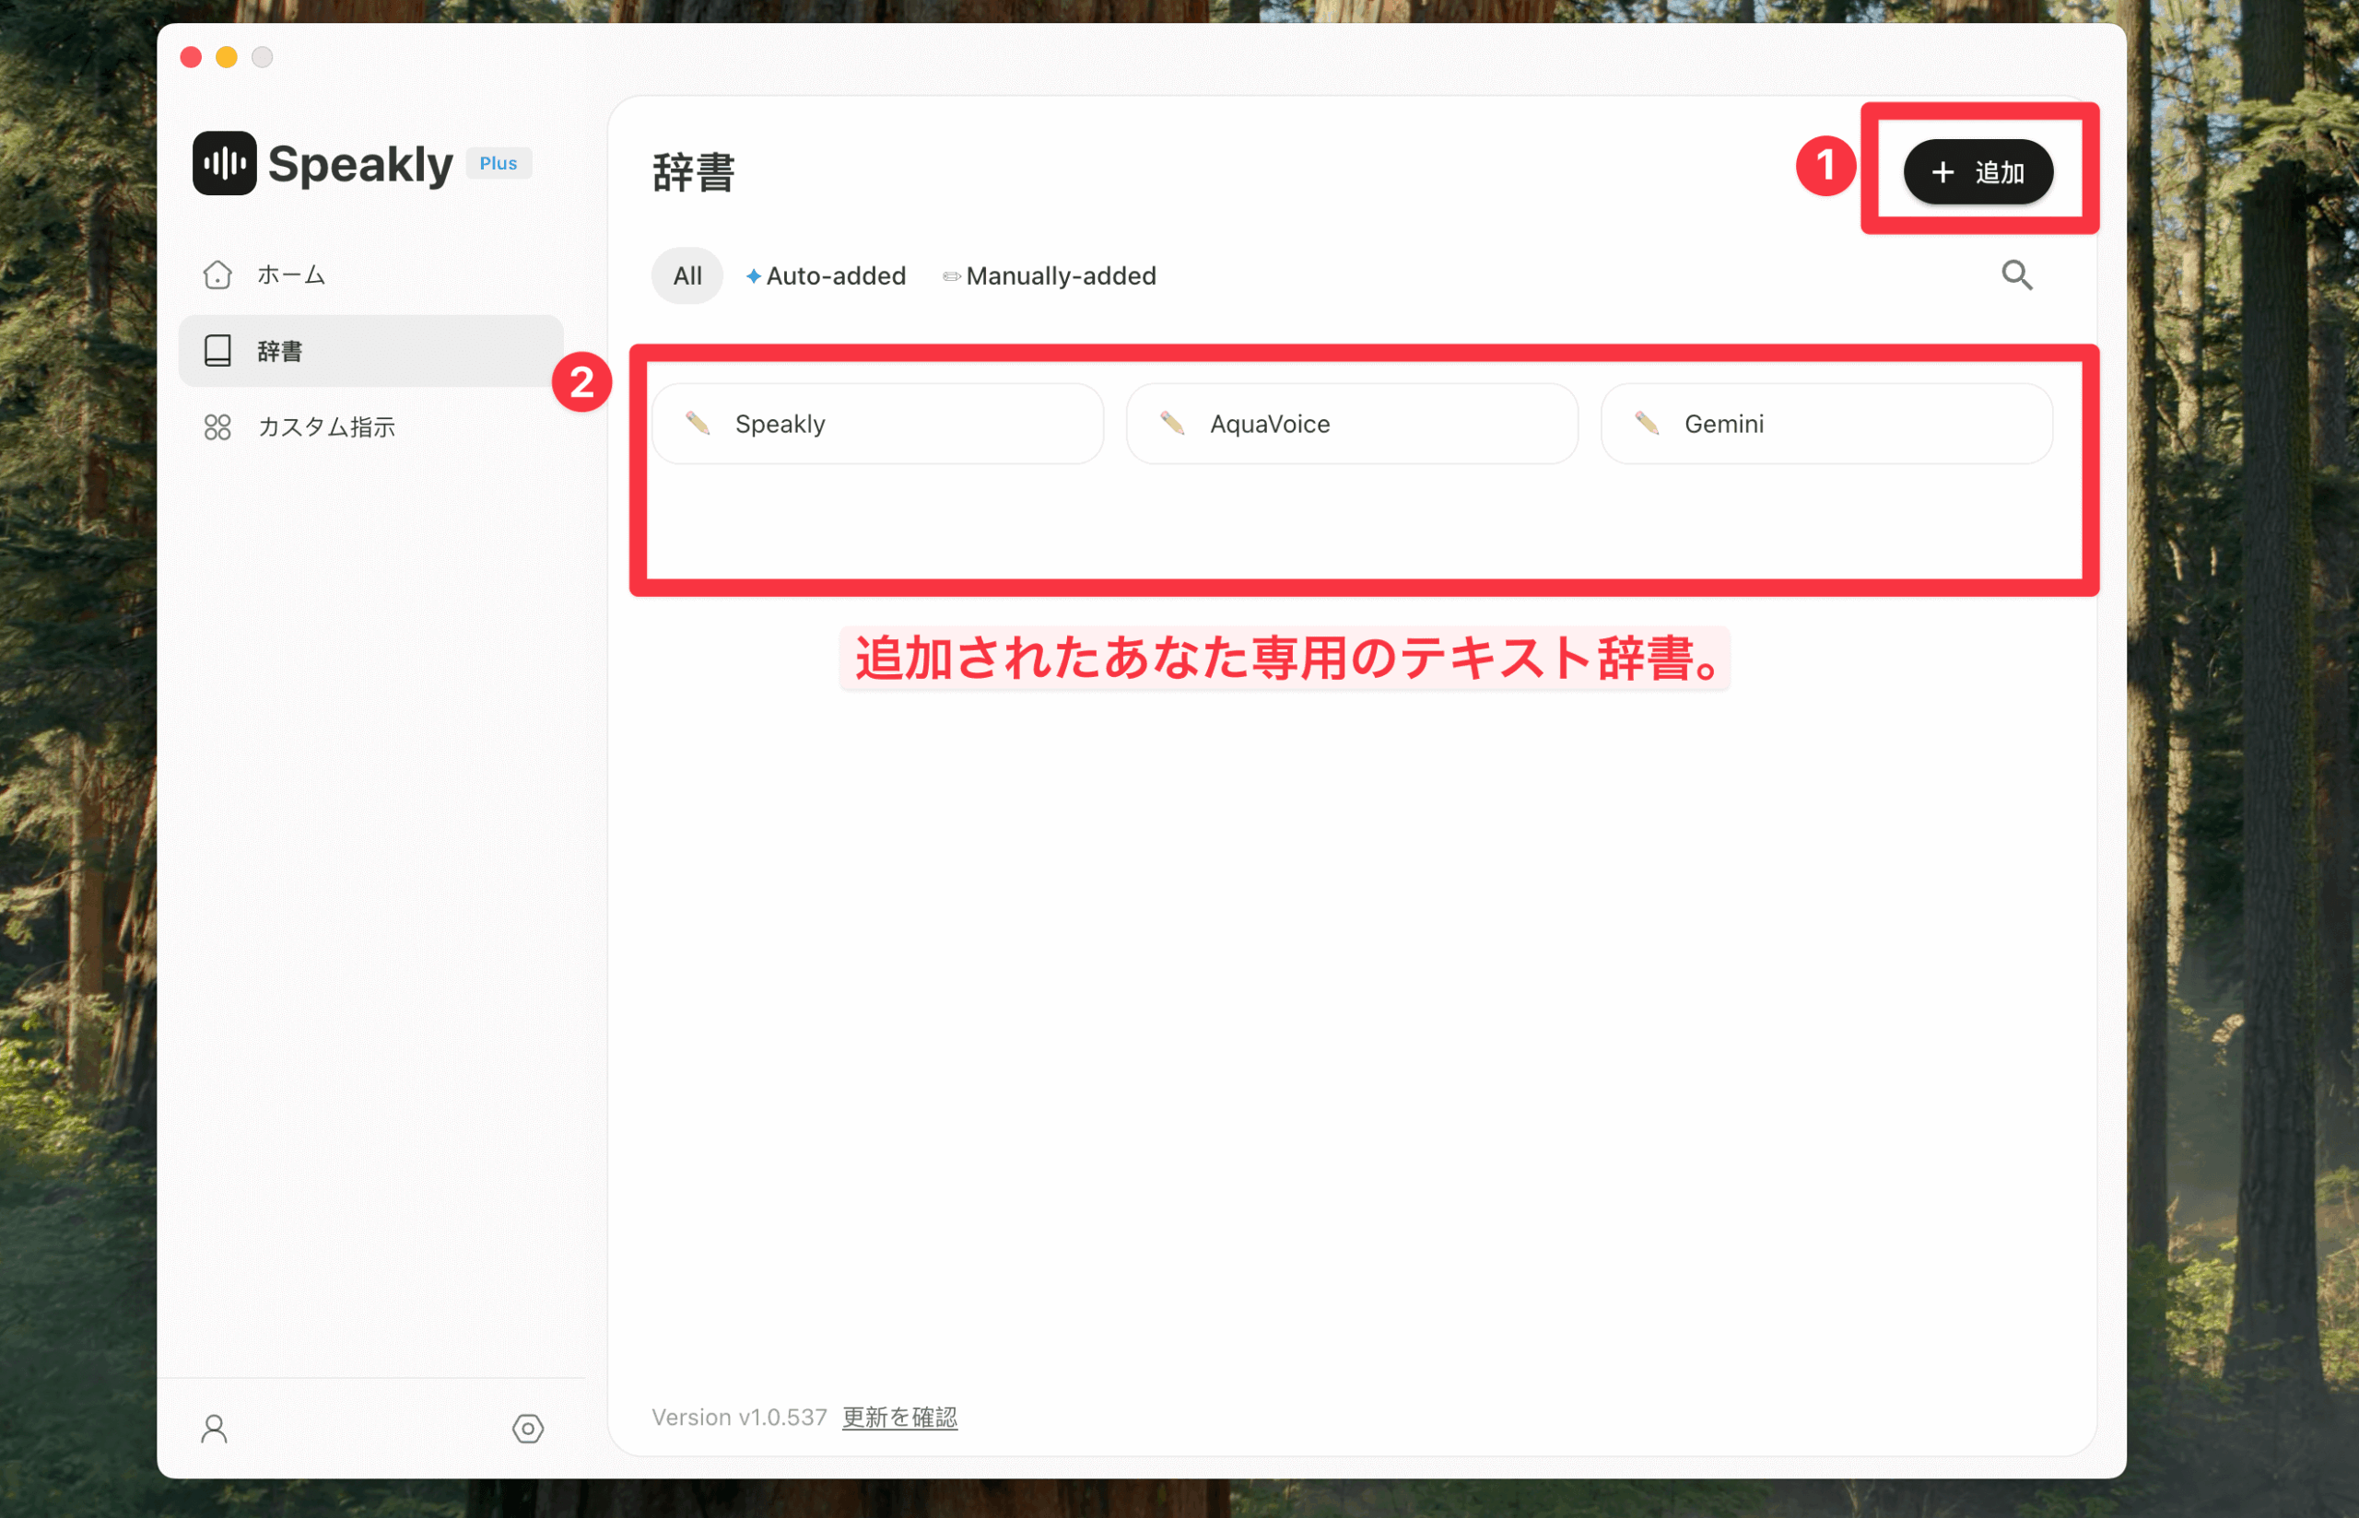Click the dictionary book icon in sidebar
The width and height of the screenshot is (2359, 1518).
point(217,351)
